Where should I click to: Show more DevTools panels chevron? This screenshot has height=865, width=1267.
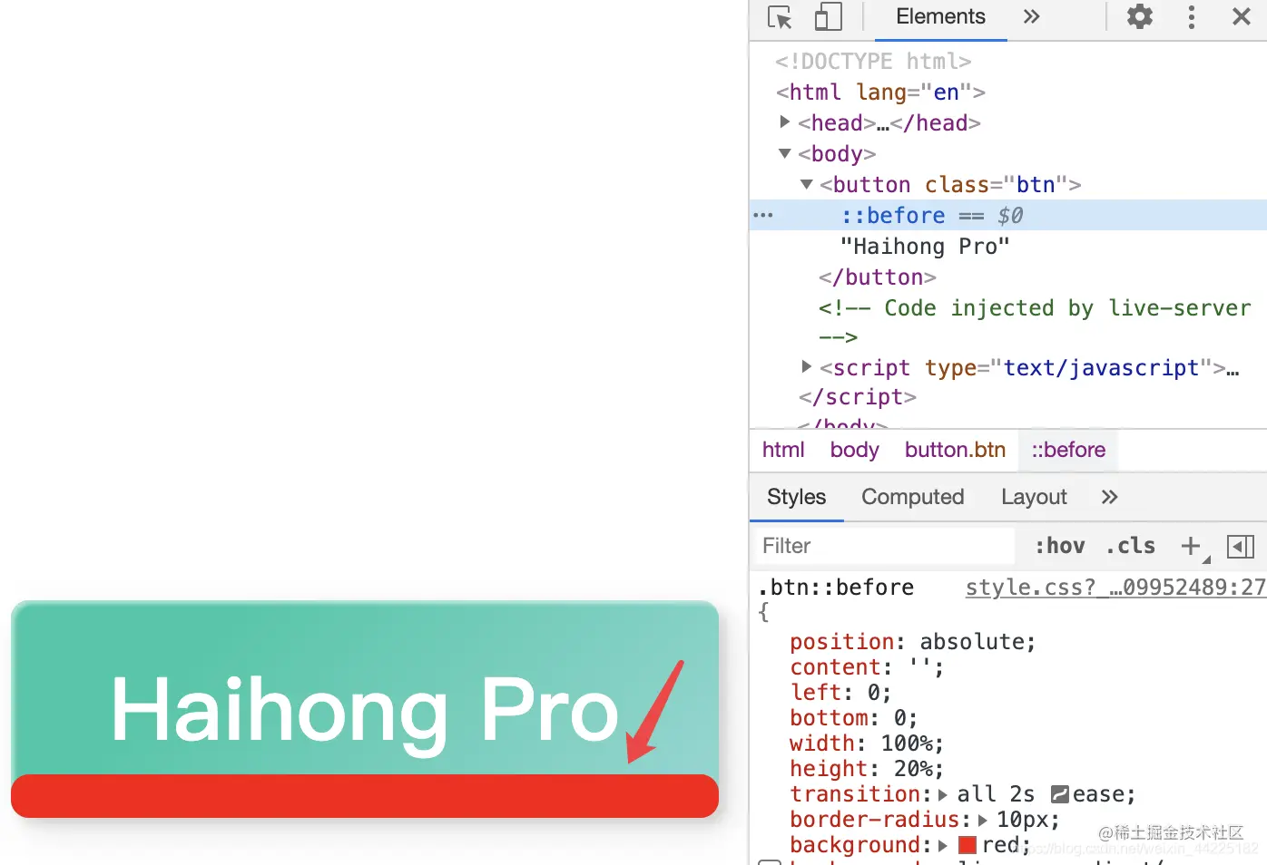click(x=1031, y=16)
